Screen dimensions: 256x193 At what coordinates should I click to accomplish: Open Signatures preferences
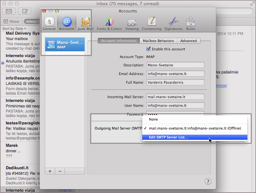(174, 24)
